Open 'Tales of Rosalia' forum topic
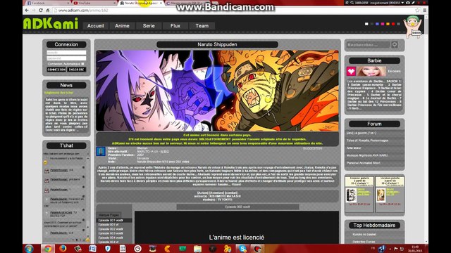 (368, 141)
